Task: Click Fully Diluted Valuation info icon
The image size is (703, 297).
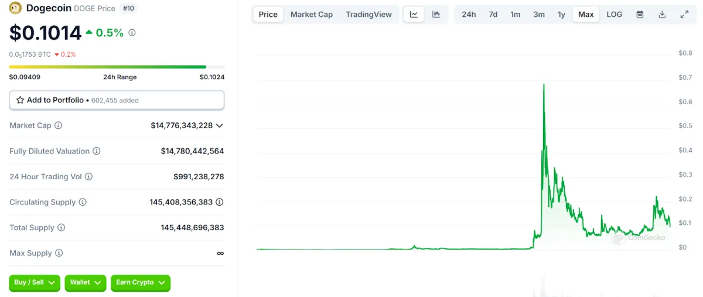Action: (x=97, y=151)
